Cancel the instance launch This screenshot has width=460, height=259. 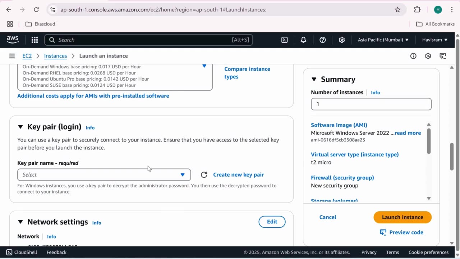(x=328, y=217)
